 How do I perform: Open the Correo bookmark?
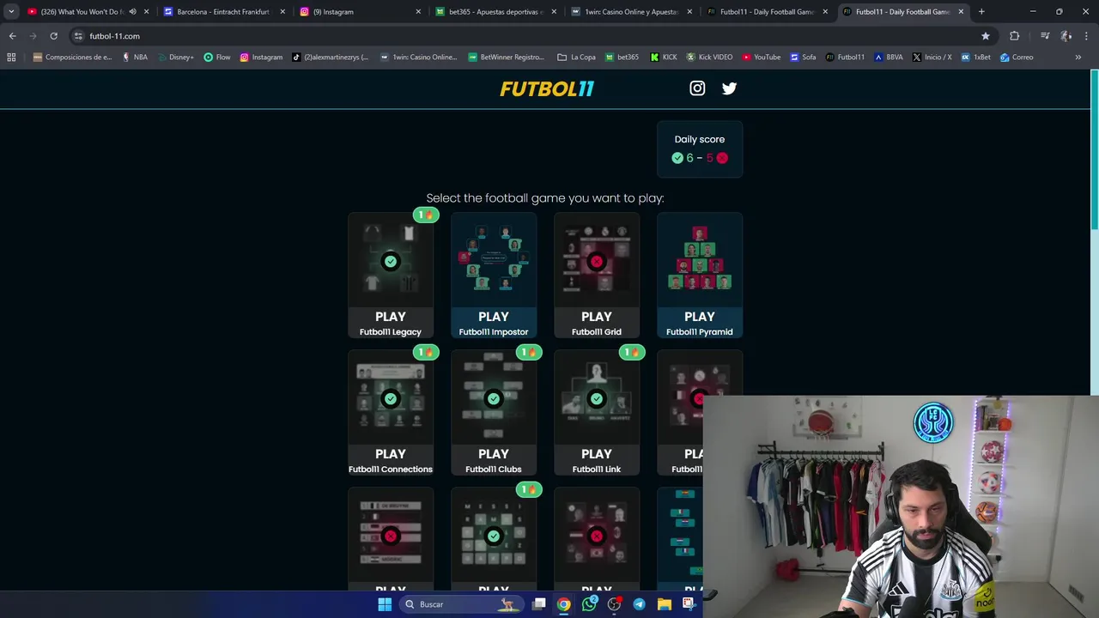(x=1017, y=58)
